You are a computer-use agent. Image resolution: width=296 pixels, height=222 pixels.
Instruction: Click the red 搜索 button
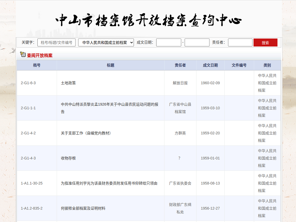pos(265,42)
